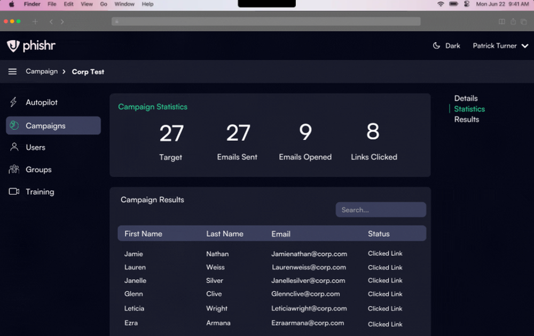This screenshot has height=336, width=534.
Task: Sort by Email column header
Action: click(281, 234)
